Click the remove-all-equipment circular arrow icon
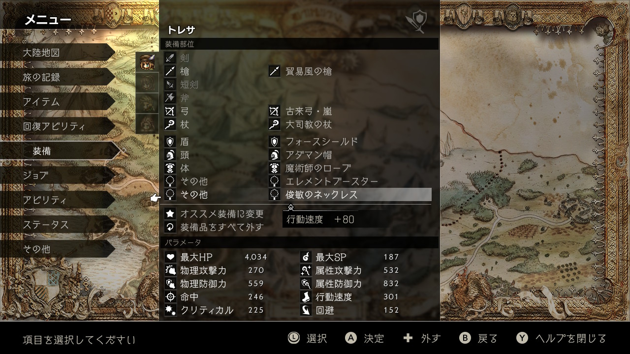 pyautogui.click(x=170, y=227)
